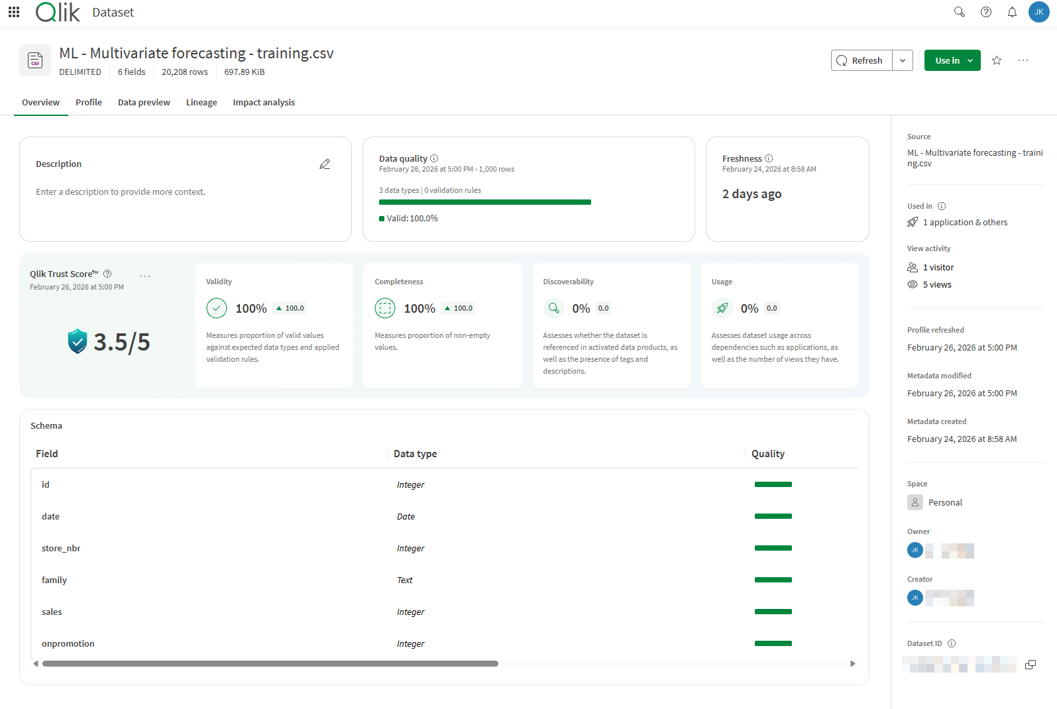This screenshot has height=709, width=1057.
Task: Click the description placeholder text
Action: tap(121, 191)
